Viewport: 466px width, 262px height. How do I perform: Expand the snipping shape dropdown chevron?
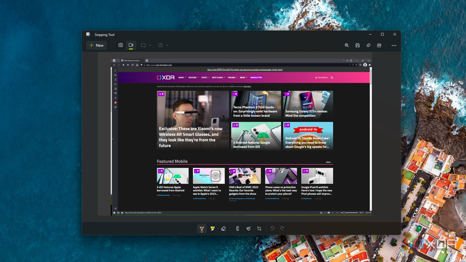(150, 45)
